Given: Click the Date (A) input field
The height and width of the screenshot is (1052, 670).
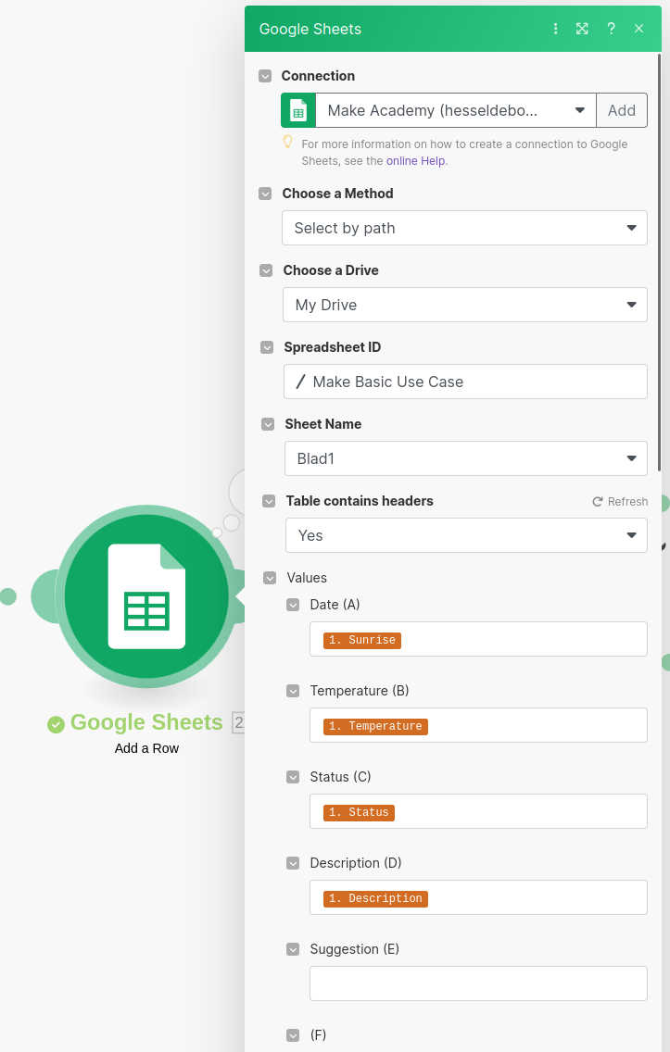Looking at the screenshot, I should click(x=479, y=639).
